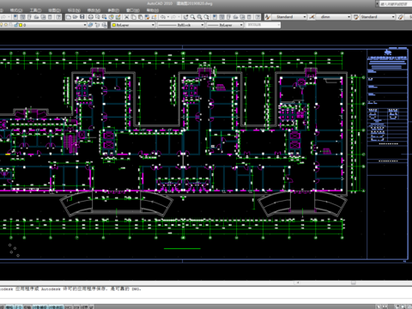Click the Cut scissors icon
412x309 pixels.
coord(126,17)
